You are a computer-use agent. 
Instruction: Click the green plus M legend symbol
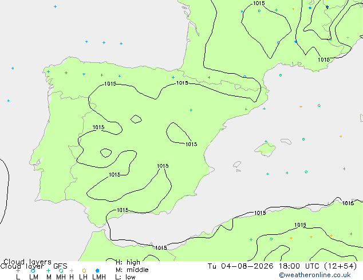[48, 270]
